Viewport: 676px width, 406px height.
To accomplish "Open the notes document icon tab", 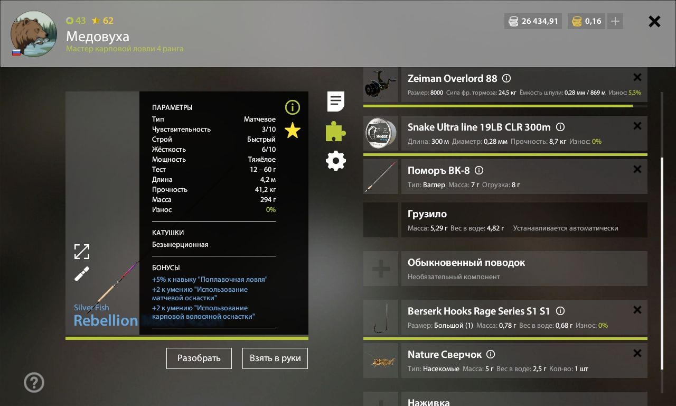I will [x=336, y=101].
